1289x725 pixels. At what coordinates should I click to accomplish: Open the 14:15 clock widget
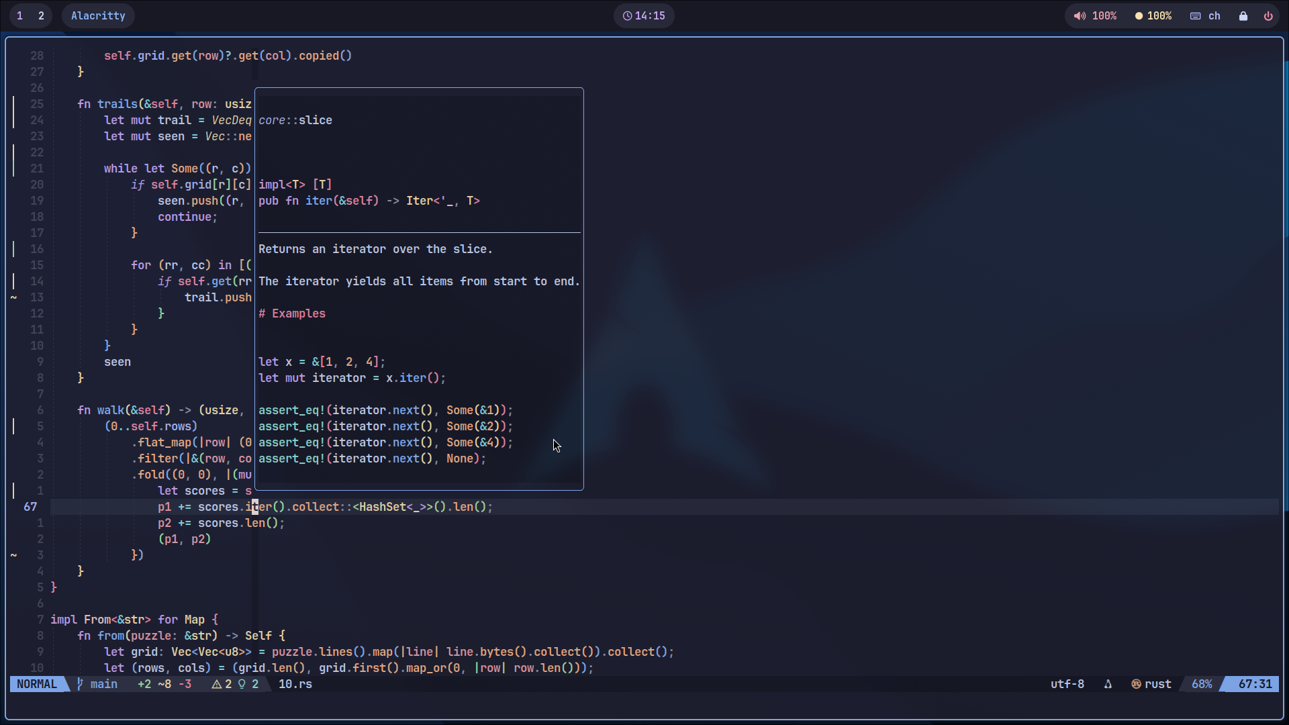point(644,16)
